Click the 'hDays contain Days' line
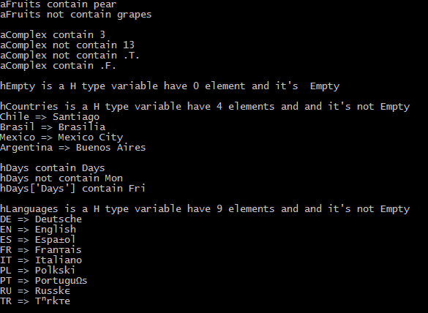The width and height of the screenshot is (428, 313). (53, 168)
